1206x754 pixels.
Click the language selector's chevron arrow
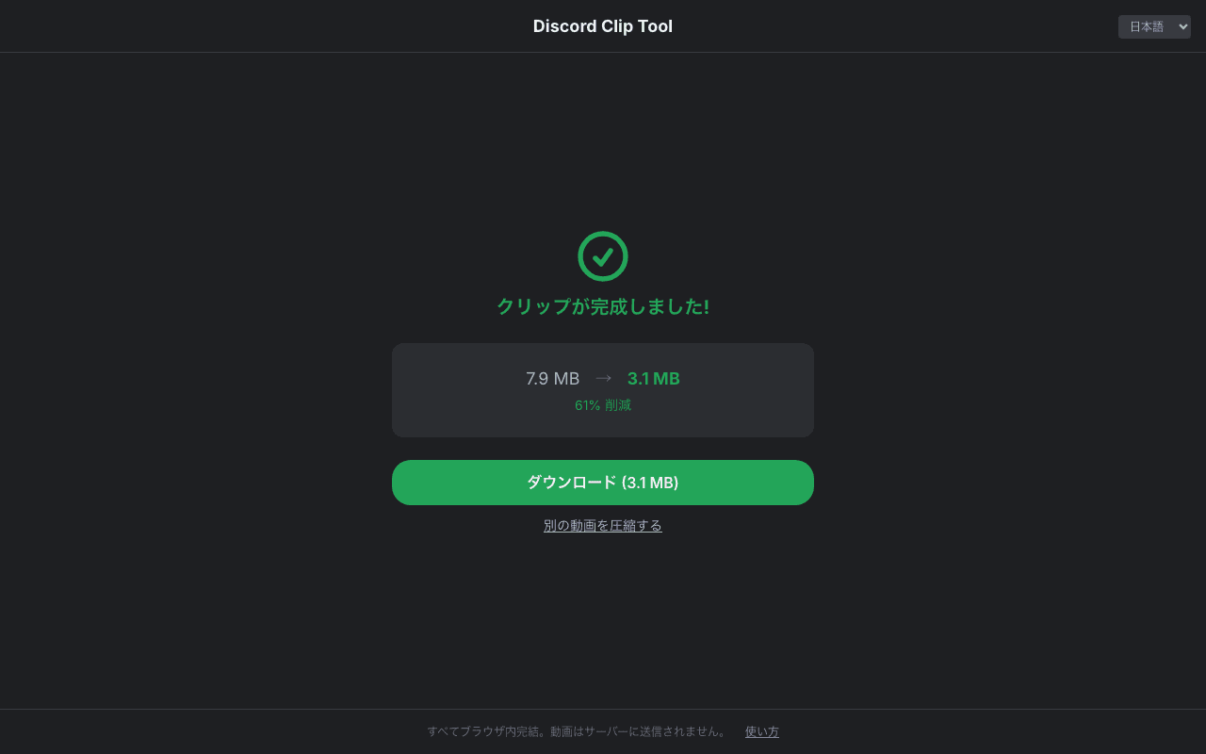pos(1183,26)
